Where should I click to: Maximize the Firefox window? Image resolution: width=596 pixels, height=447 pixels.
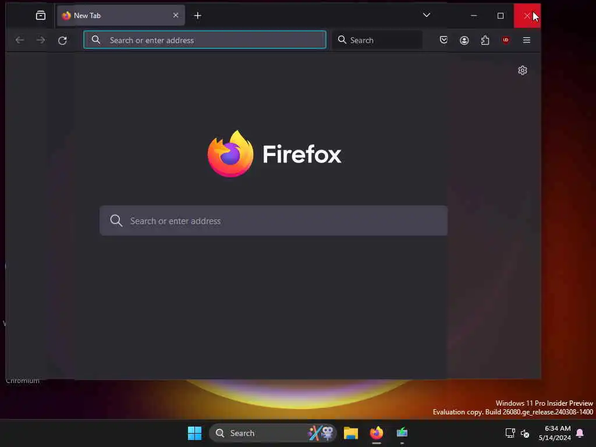(x=501, y=15)
